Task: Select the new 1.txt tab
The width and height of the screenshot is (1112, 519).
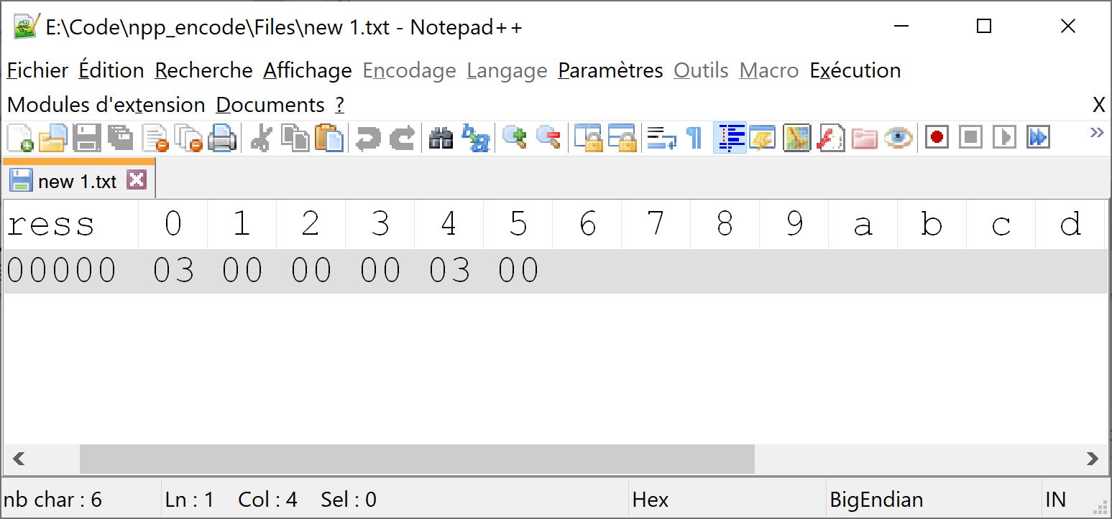Action: coord(75,180)
